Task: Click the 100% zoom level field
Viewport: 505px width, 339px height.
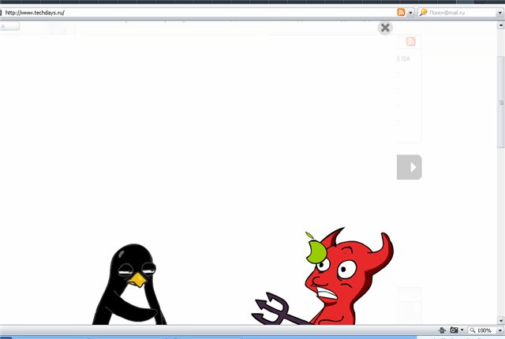Action: coord(482,330)
